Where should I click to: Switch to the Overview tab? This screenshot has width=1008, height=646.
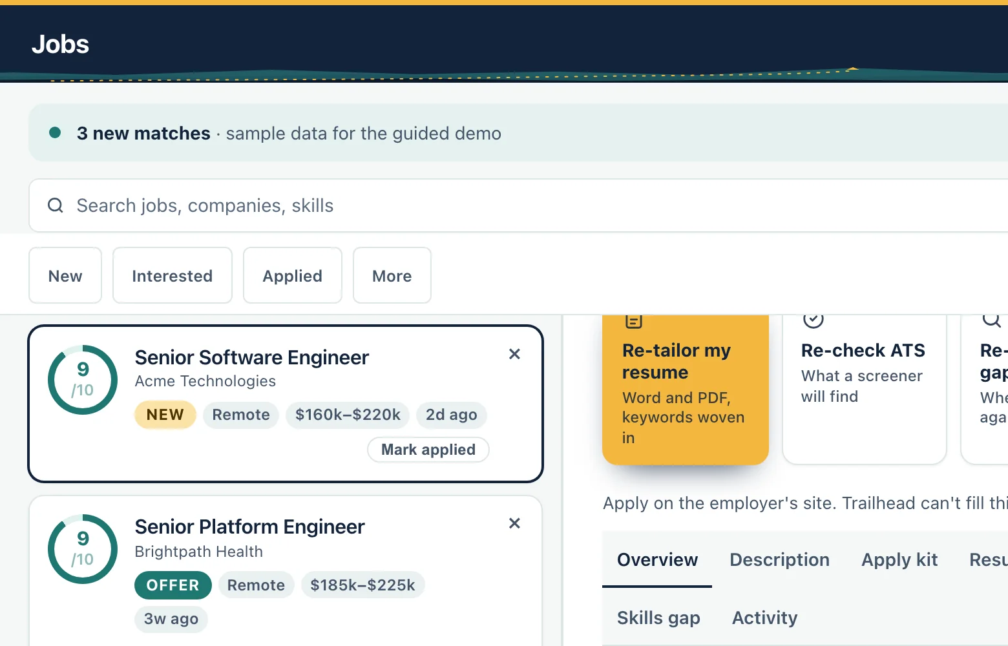[x=657, y=559]
